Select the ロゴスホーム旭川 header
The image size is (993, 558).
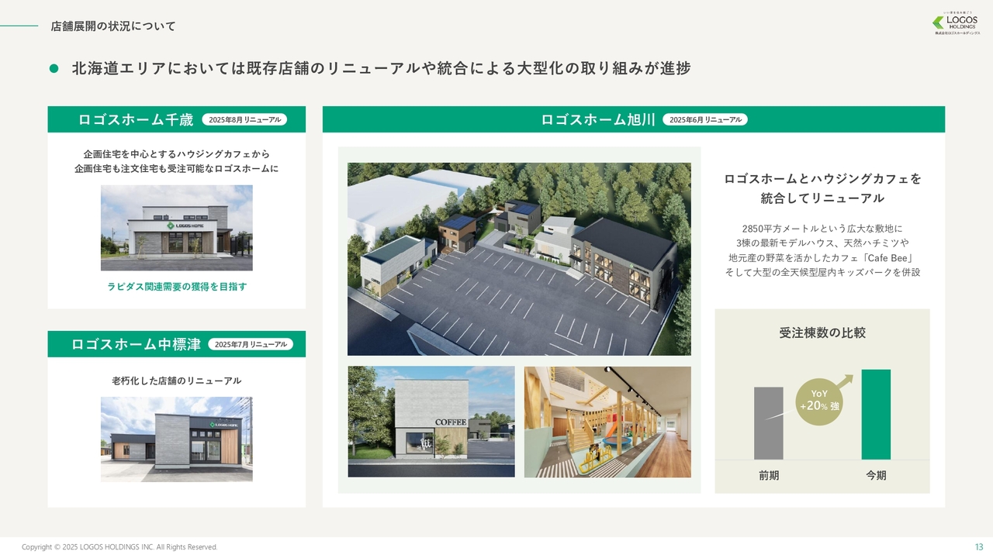(598, 120)
